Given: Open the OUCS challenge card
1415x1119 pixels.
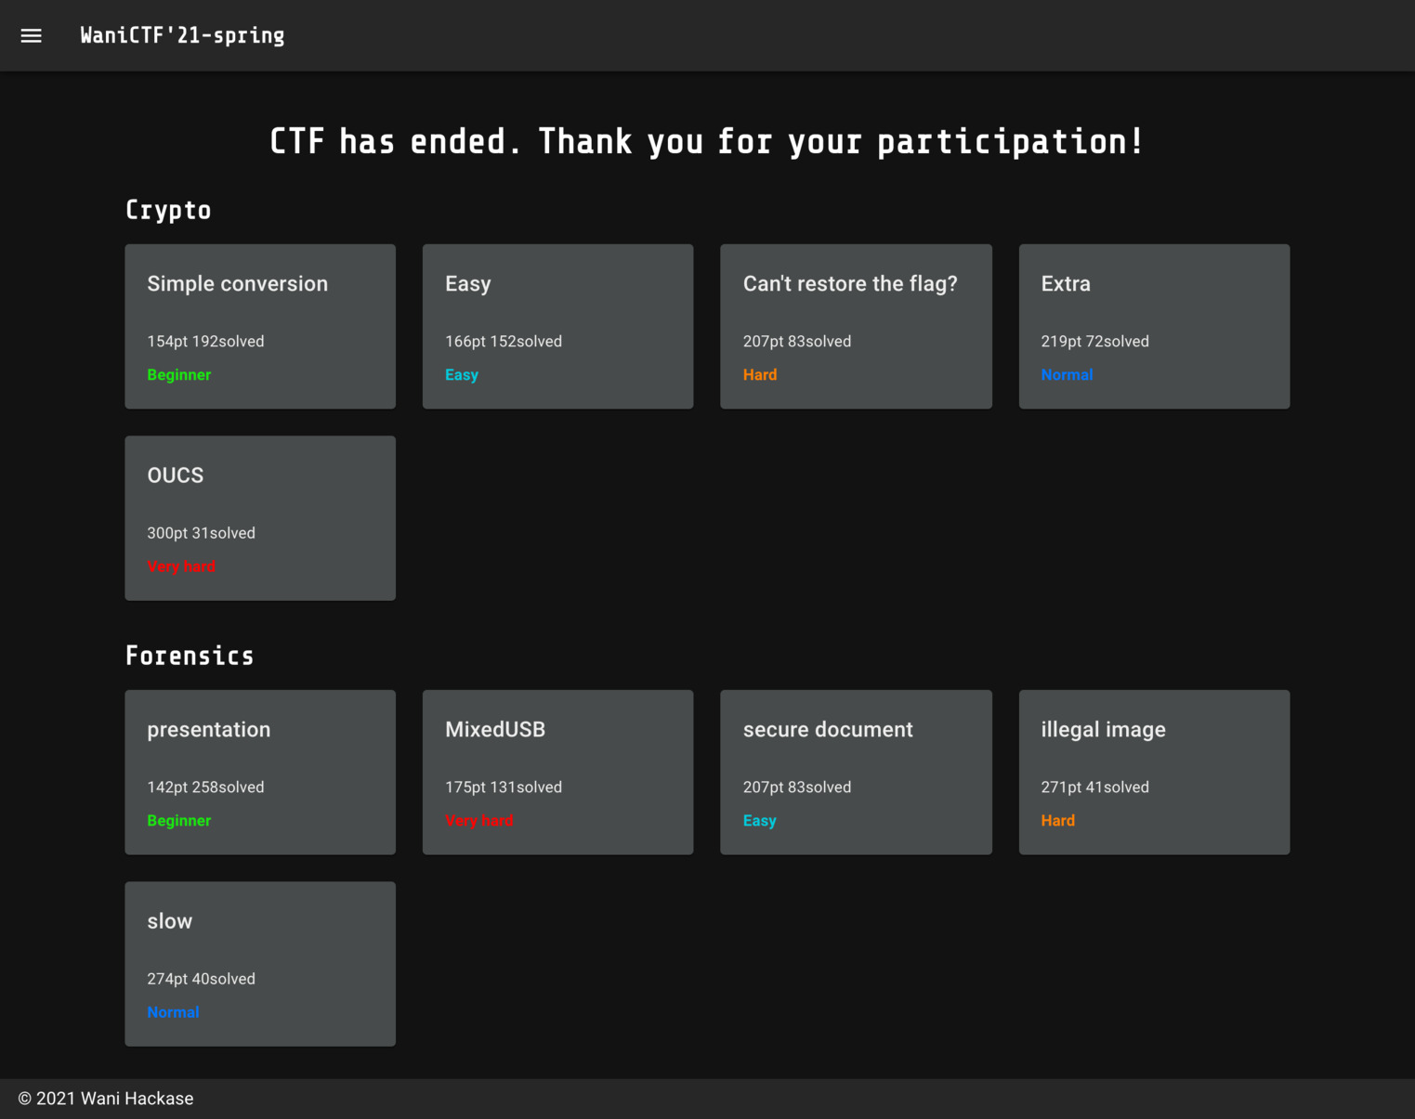Looking at the screenshot, I should click(260, 517).
